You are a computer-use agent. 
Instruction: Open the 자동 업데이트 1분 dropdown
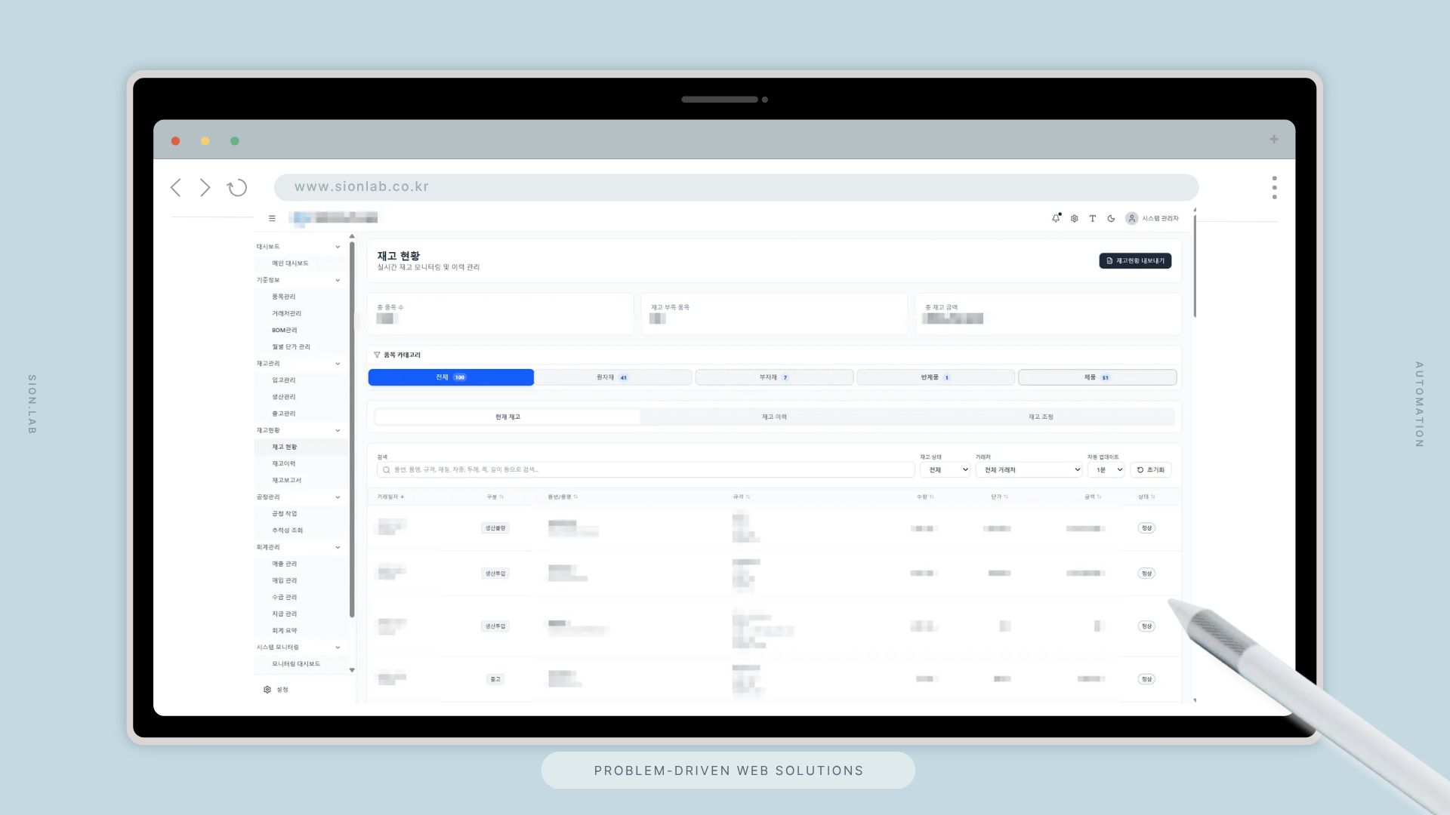point(1106,470)
